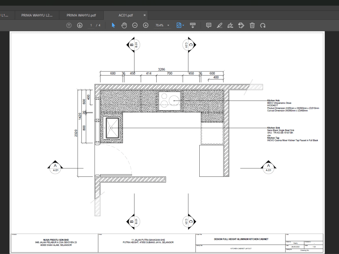Select the Hand tool in the toolbar
Viewport: 339px width, 254px height.
point(124,25)
